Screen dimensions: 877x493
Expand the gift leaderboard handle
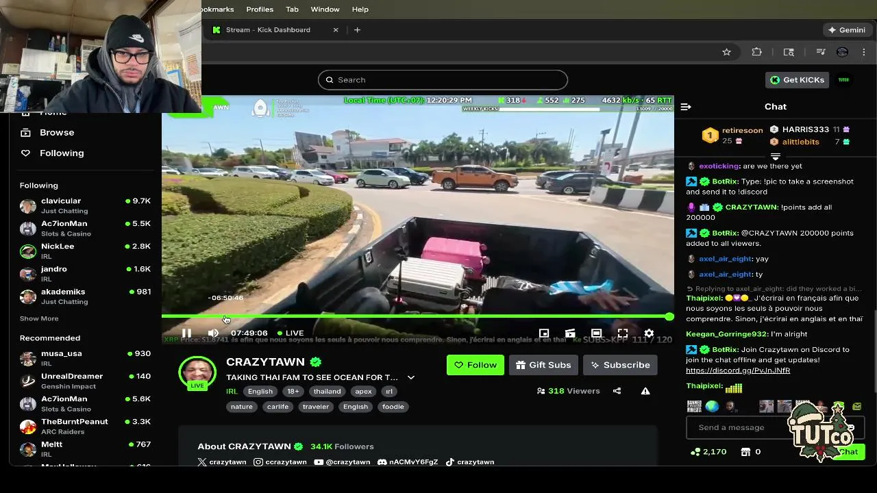click(x=776, y=156)
